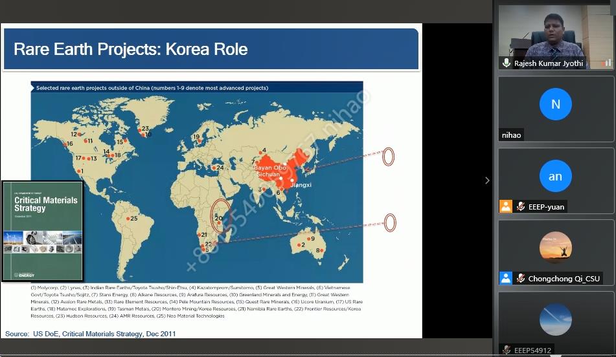
Task: Click the sky profile picture of EEEP54912
Action: 555,319
